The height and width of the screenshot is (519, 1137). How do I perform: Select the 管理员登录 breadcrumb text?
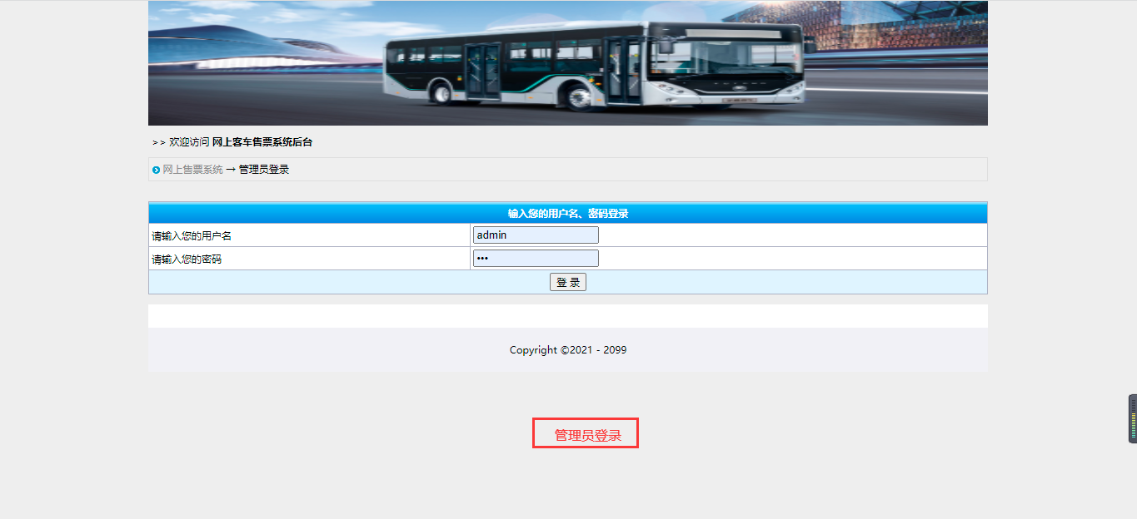pyautogui.click(x=264, y=170)
